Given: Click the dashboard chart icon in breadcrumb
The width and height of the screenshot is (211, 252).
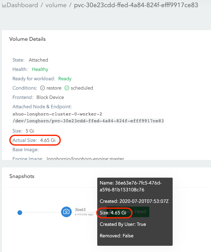Looking at the screenshot, I should click(4, 6).
